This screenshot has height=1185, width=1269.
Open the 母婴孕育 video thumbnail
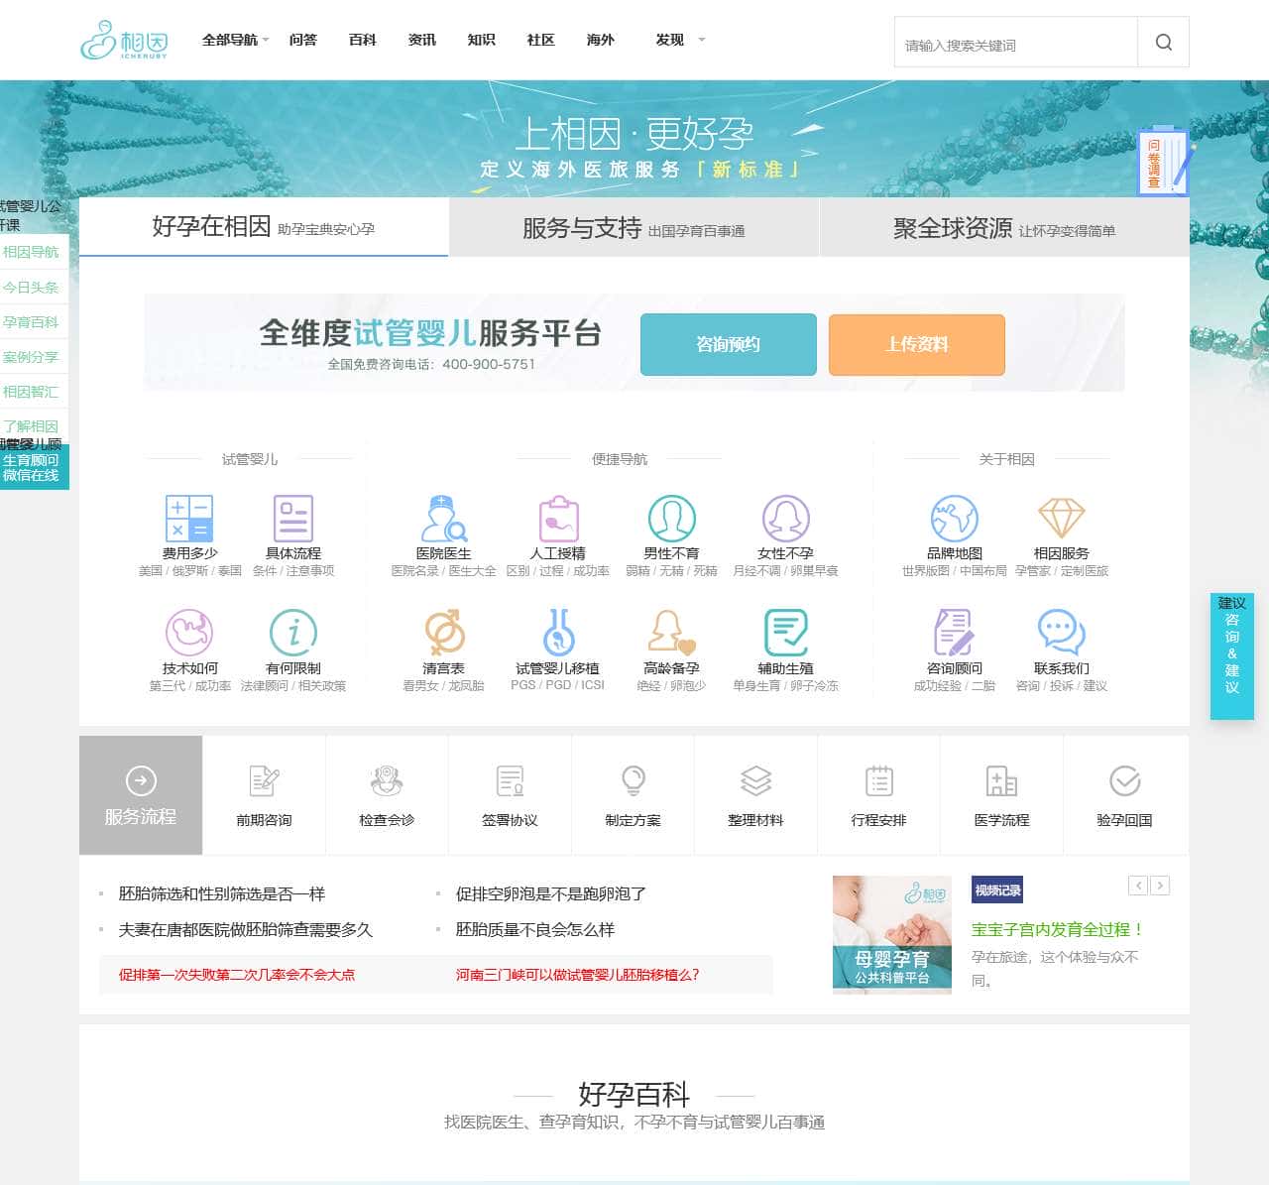click(x=891, y=934)
